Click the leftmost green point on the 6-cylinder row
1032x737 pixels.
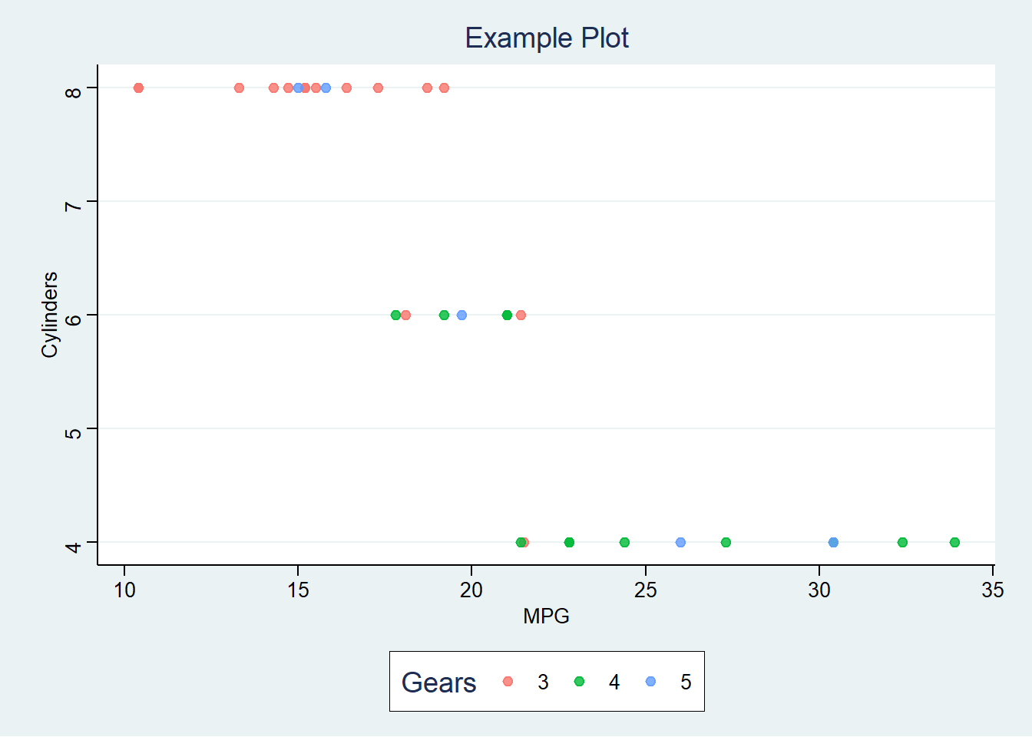coord(395,315)
